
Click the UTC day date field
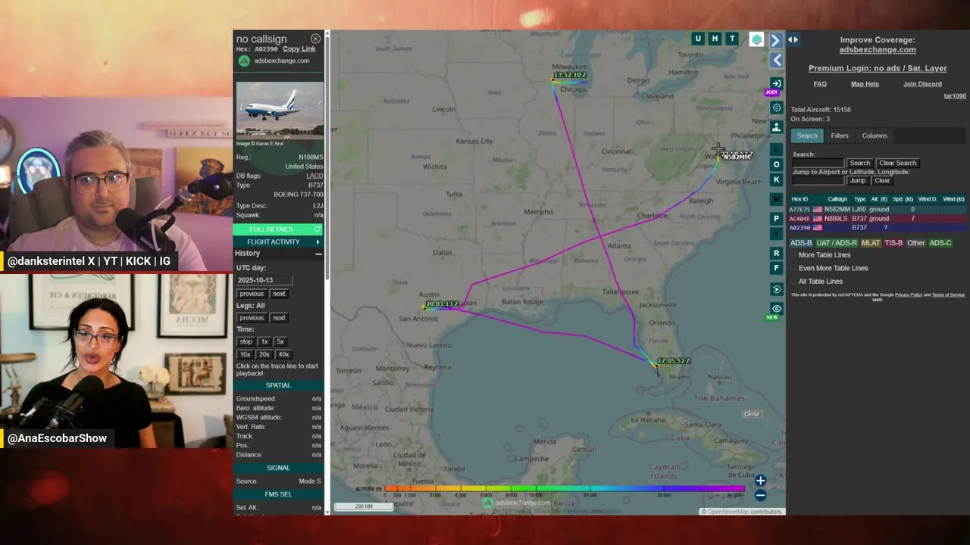(x=264, y=280)
